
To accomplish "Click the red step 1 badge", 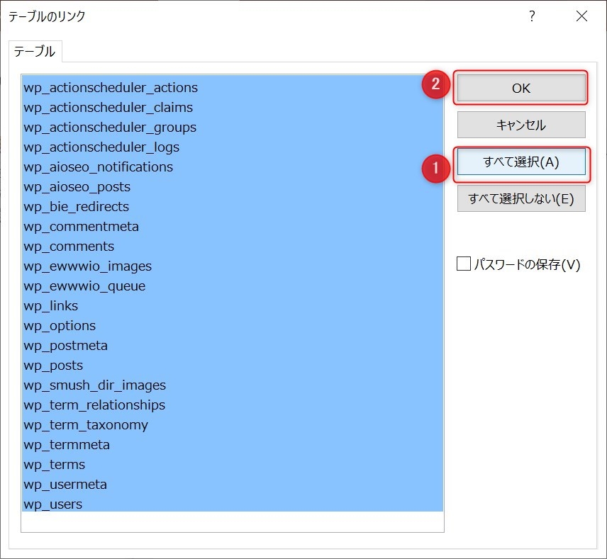I will (437, 168).
